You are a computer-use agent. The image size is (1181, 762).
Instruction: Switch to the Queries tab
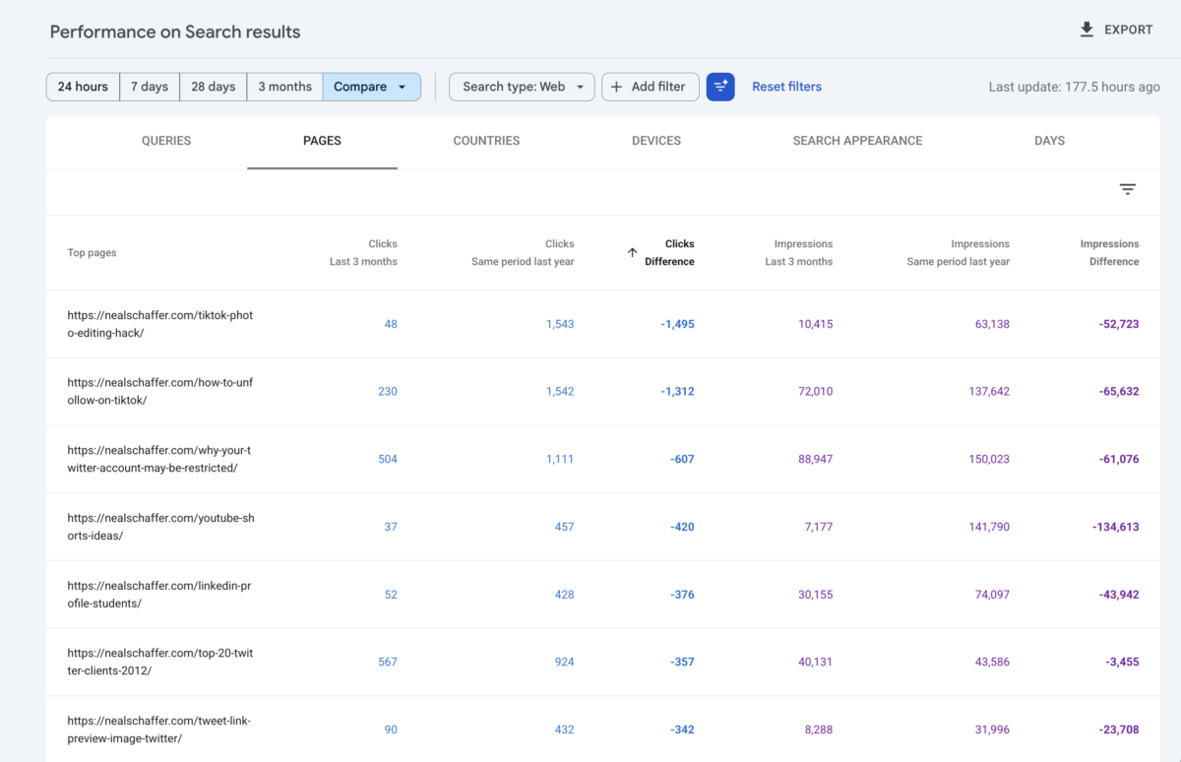[x=166, y=141]
